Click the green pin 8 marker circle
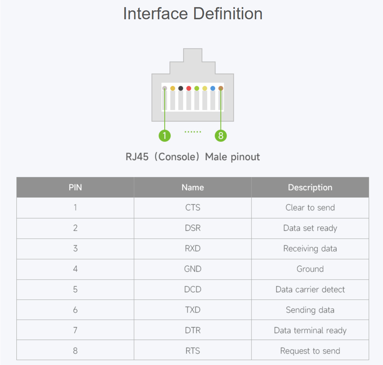The image size is (383, 365). click(221, 136)
